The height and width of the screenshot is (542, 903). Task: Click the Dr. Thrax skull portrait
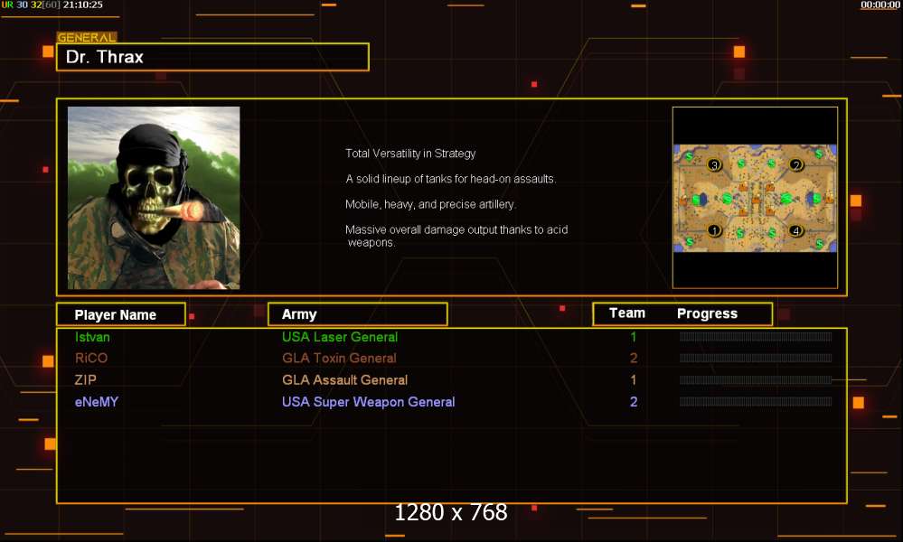pyautogui.click(x=154, y=197)
